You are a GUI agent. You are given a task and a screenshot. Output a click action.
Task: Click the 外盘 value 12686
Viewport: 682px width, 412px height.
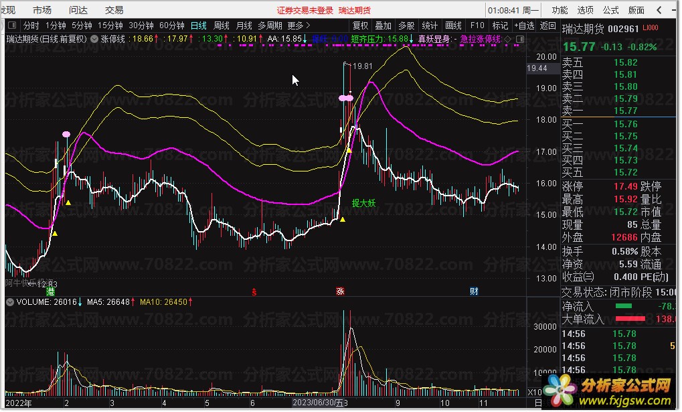click(624, 237)
